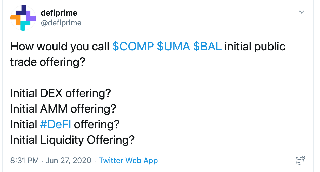
Task: Click the 8:31 PM timestamp
Action: click(x=24, y=161)
